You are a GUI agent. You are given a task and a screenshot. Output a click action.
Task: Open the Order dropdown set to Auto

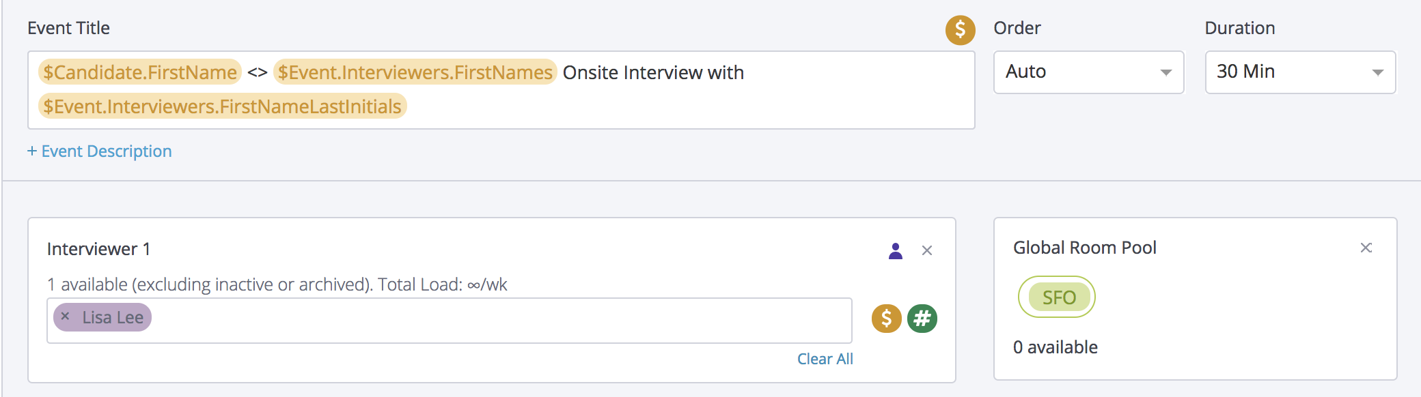click(x=1079, y=72)
